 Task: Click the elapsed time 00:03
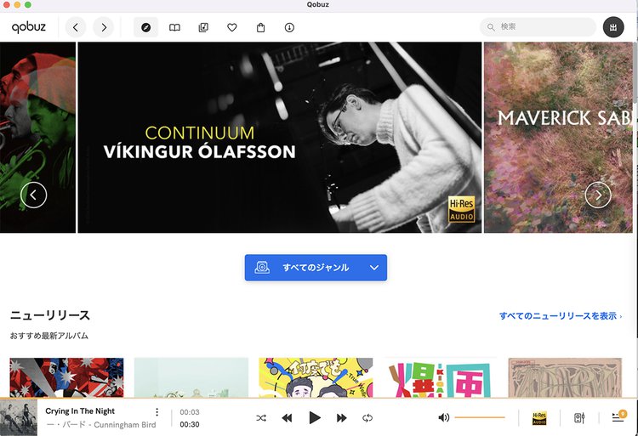[190, 412]
